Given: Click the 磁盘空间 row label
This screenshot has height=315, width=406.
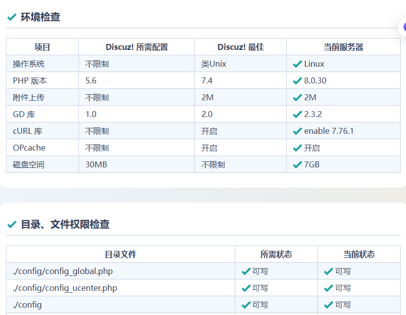Looking at the screenshot, I should click(29, 165).
